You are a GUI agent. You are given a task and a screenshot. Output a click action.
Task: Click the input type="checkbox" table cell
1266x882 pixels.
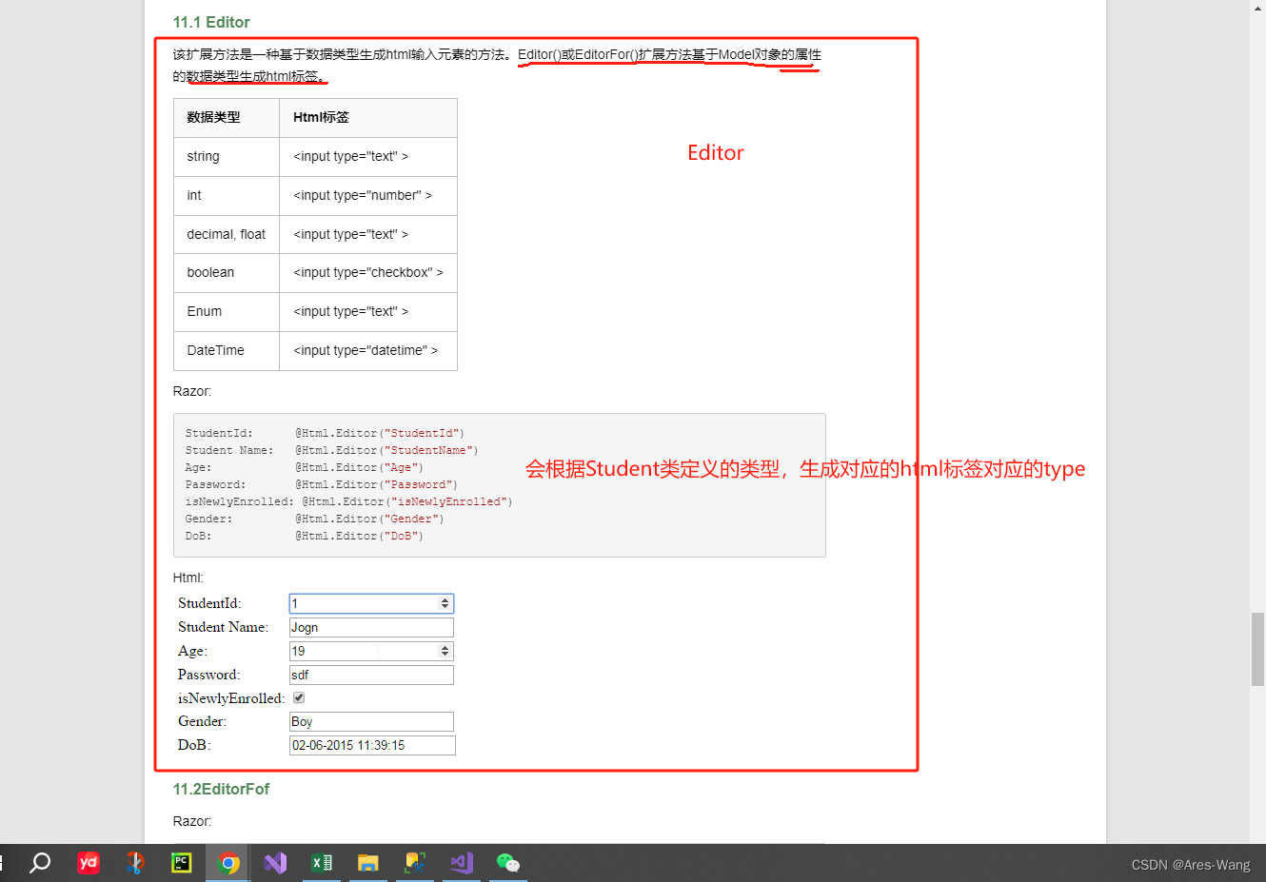368,273
